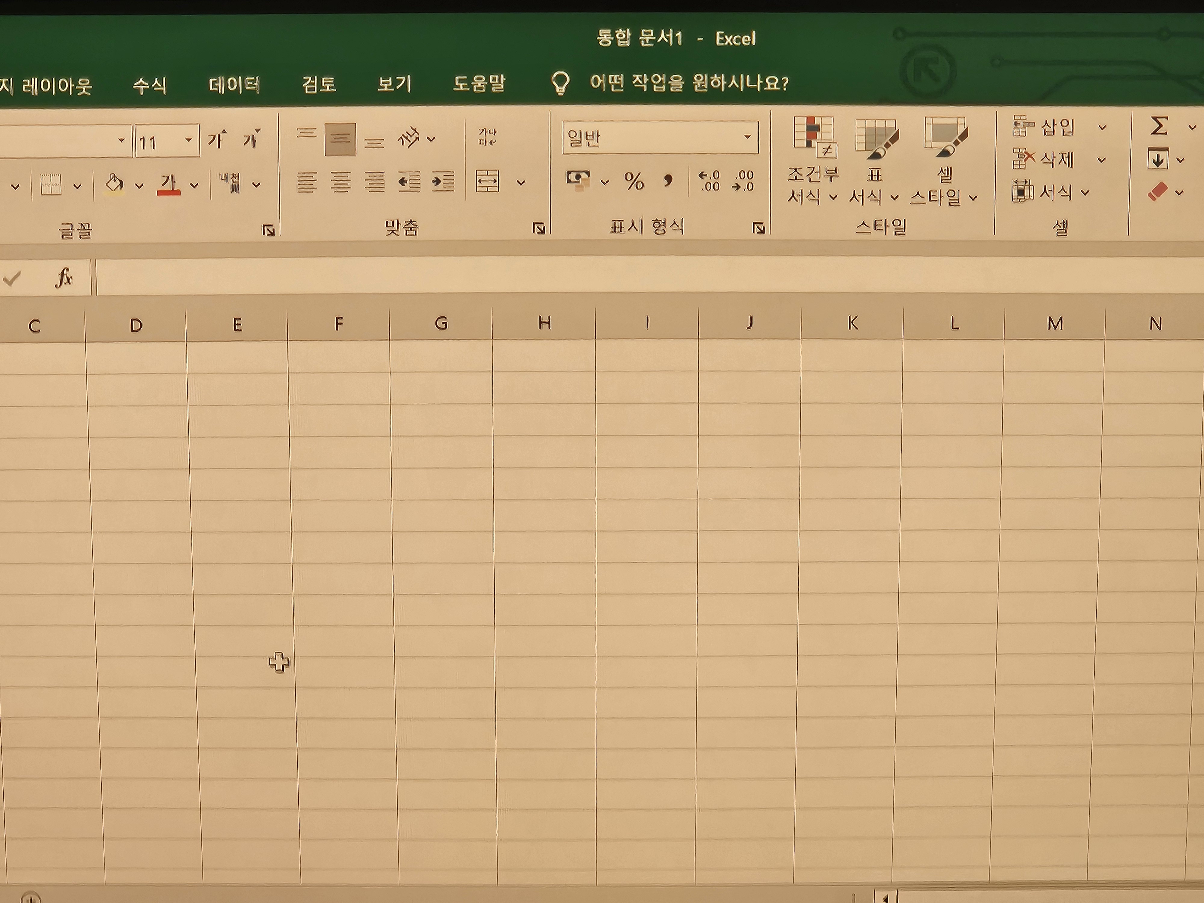Screen dimensions: 1204x903
Task: Click inside the formula bar input
Action: pyautogui.click(x=650, y=277)
